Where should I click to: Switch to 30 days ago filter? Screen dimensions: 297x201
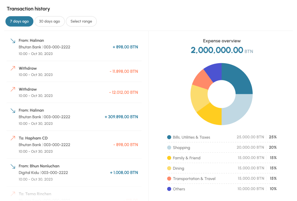[x=50, y=21]
